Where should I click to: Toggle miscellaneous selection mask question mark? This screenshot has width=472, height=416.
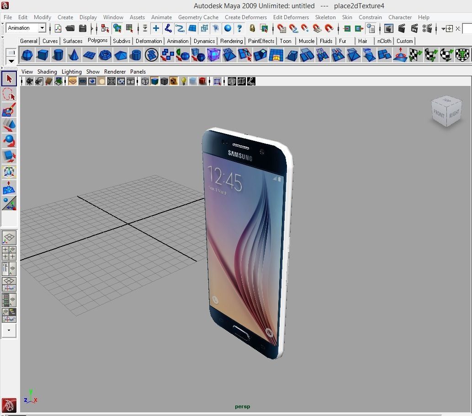pos(239,29)
